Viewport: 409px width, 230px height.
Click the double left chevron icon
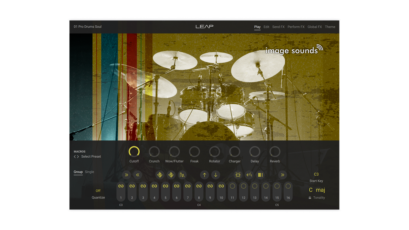coord(138,175)
